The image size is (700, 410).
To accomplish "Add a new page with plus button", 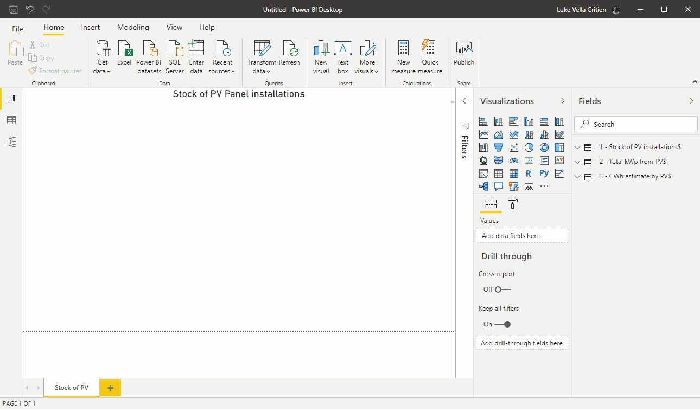I will [110, 388].
